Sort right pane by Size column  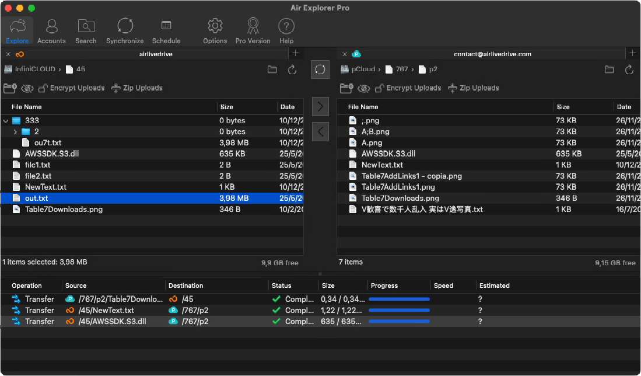(563, 107)
